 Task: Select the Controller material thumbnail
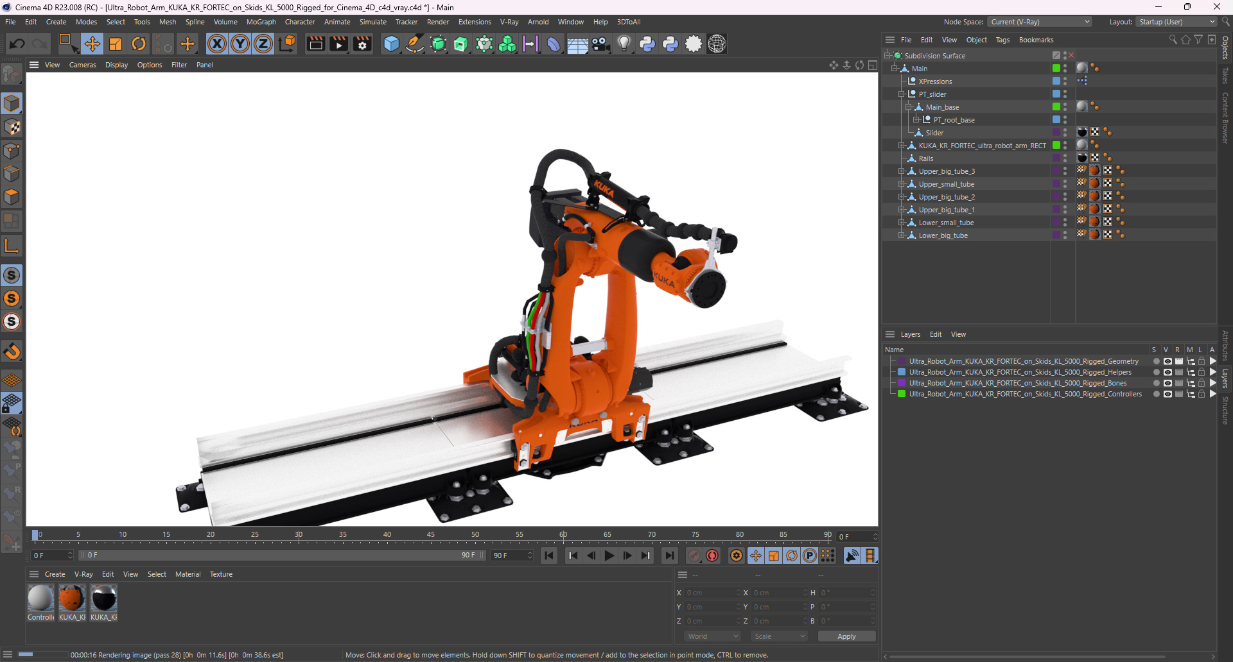tap(40, 598)
